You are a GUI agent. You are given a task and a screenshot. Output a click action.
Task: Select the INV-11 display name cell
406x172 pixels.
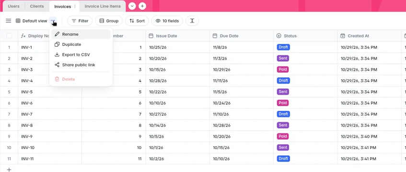point(50,159)
